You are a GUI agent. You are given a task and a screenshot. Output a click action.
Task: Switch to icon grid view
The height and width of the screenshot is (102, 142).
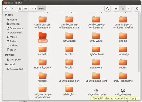[123, 8]
